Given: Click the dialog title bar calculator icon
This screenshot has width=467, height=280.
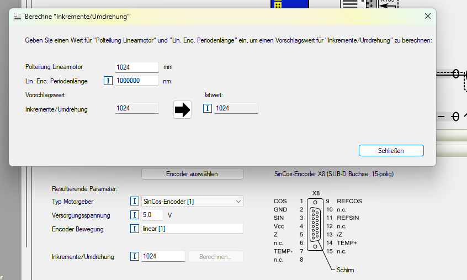Looking at the screenshot, I should [x=17, y=17].
